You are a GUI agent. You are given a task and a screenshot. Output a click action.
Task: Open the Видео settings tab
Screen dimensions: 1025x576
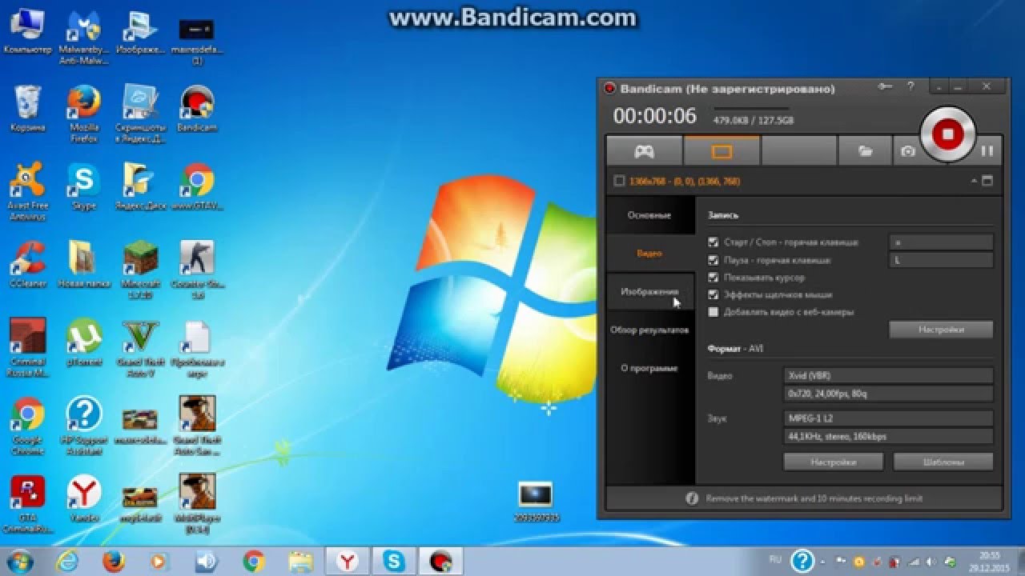[650, 254]
